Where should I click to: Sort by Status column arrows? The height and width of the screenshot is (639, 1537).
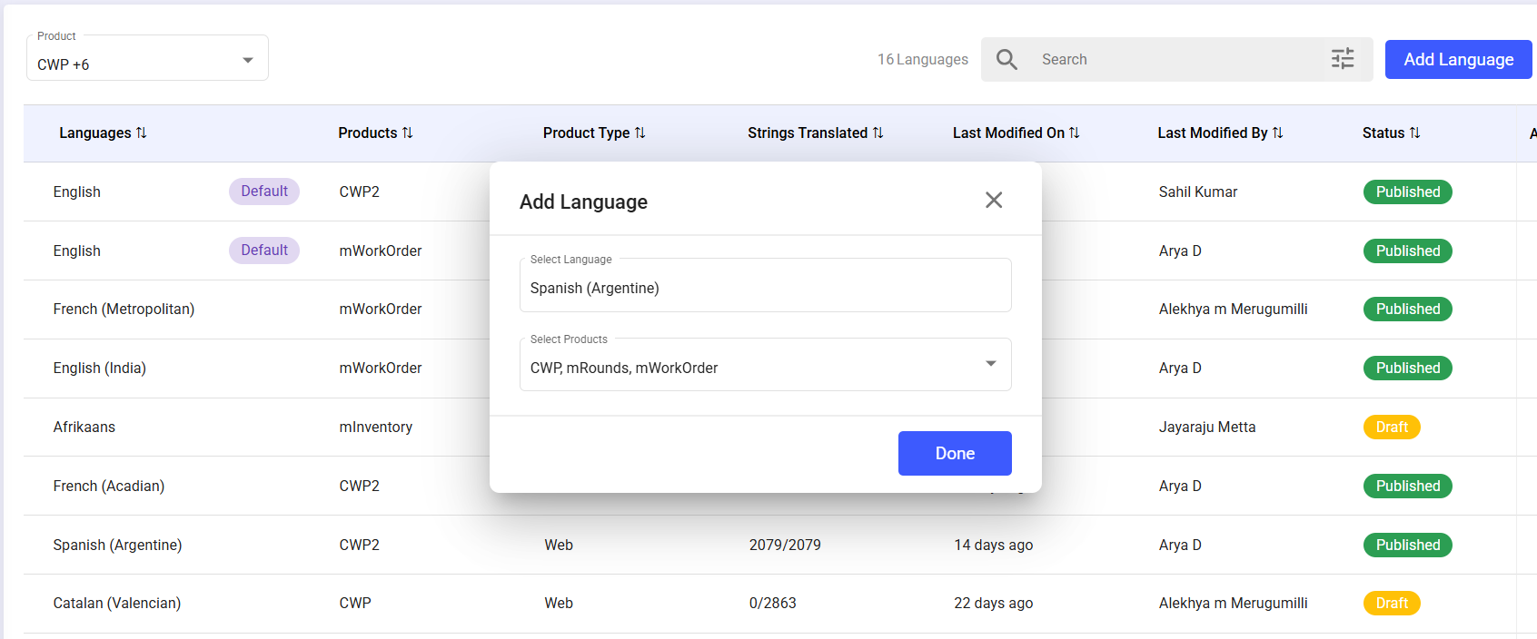coord(1415,133)
